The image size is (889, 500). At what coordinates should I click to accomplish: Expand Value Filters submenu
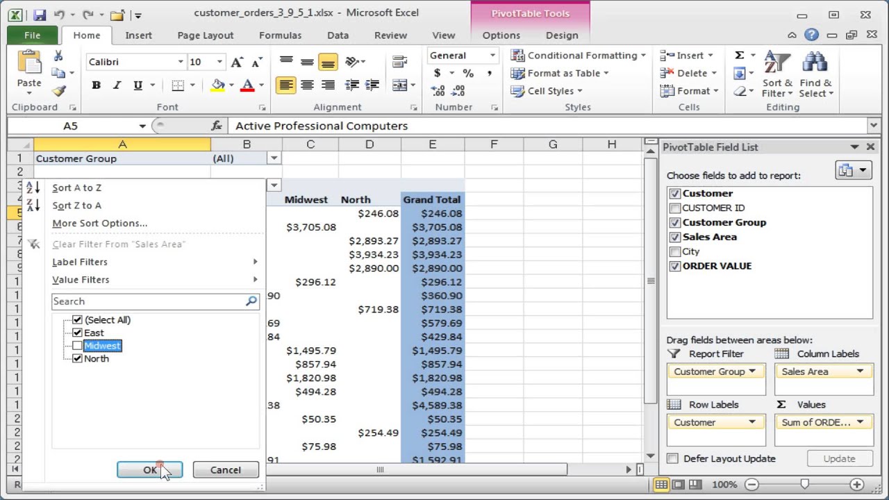154,280
